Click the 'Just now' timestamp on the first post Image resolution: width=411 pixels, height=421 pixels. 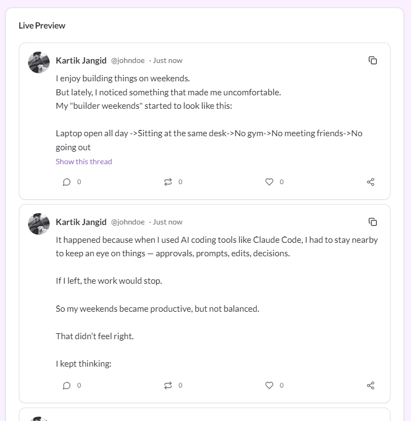[168, 60]
